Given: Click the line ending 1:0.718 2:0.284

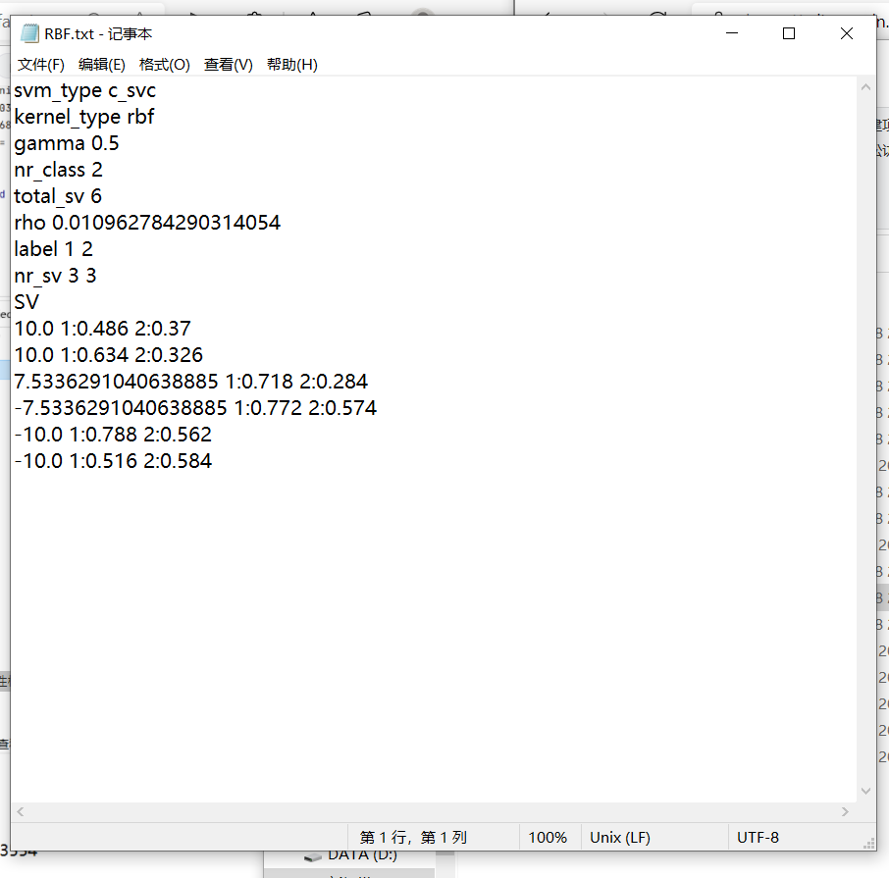Looking at the screenshot, I should point(191,382).
